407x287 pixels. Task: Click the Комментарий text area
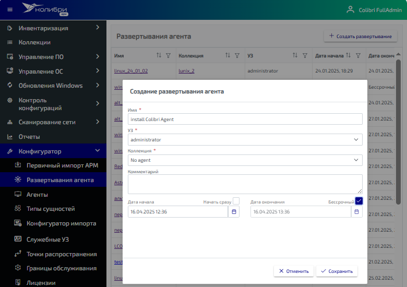245,184
